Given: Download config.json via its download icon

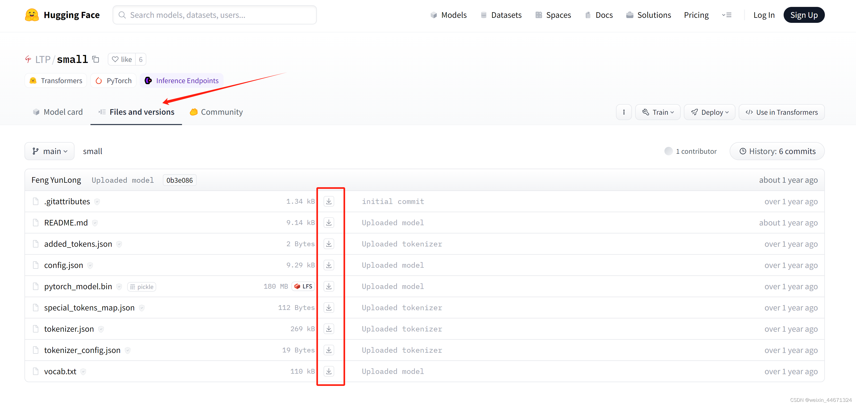Looking at the screenshot, I should click(329, 265).
